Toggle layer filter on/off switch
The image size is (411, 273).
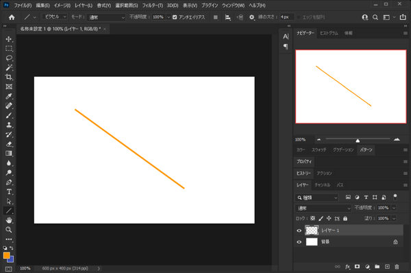coord(395,197)
